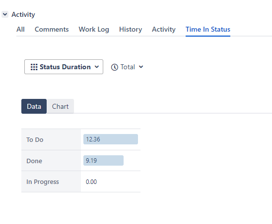Viewport: 272px width, 224px height.
Task: Expand the Total dropdown arrow
Action: tap(141, 67)
